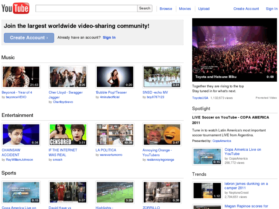The image size is (279, 209).
Task: Click 'CHAINSAW ACCIDENT' title link
Action: pos(11,153)
